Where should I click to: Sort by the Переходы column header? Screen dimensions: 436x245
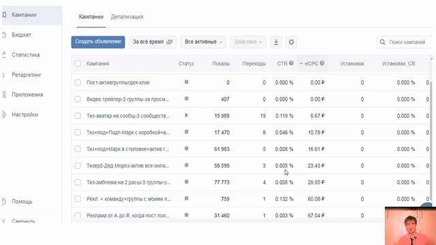coord(254,63)
